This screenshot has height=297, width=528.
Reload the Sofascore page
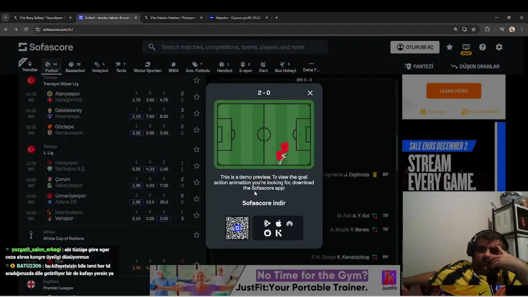tap(26, 29)
